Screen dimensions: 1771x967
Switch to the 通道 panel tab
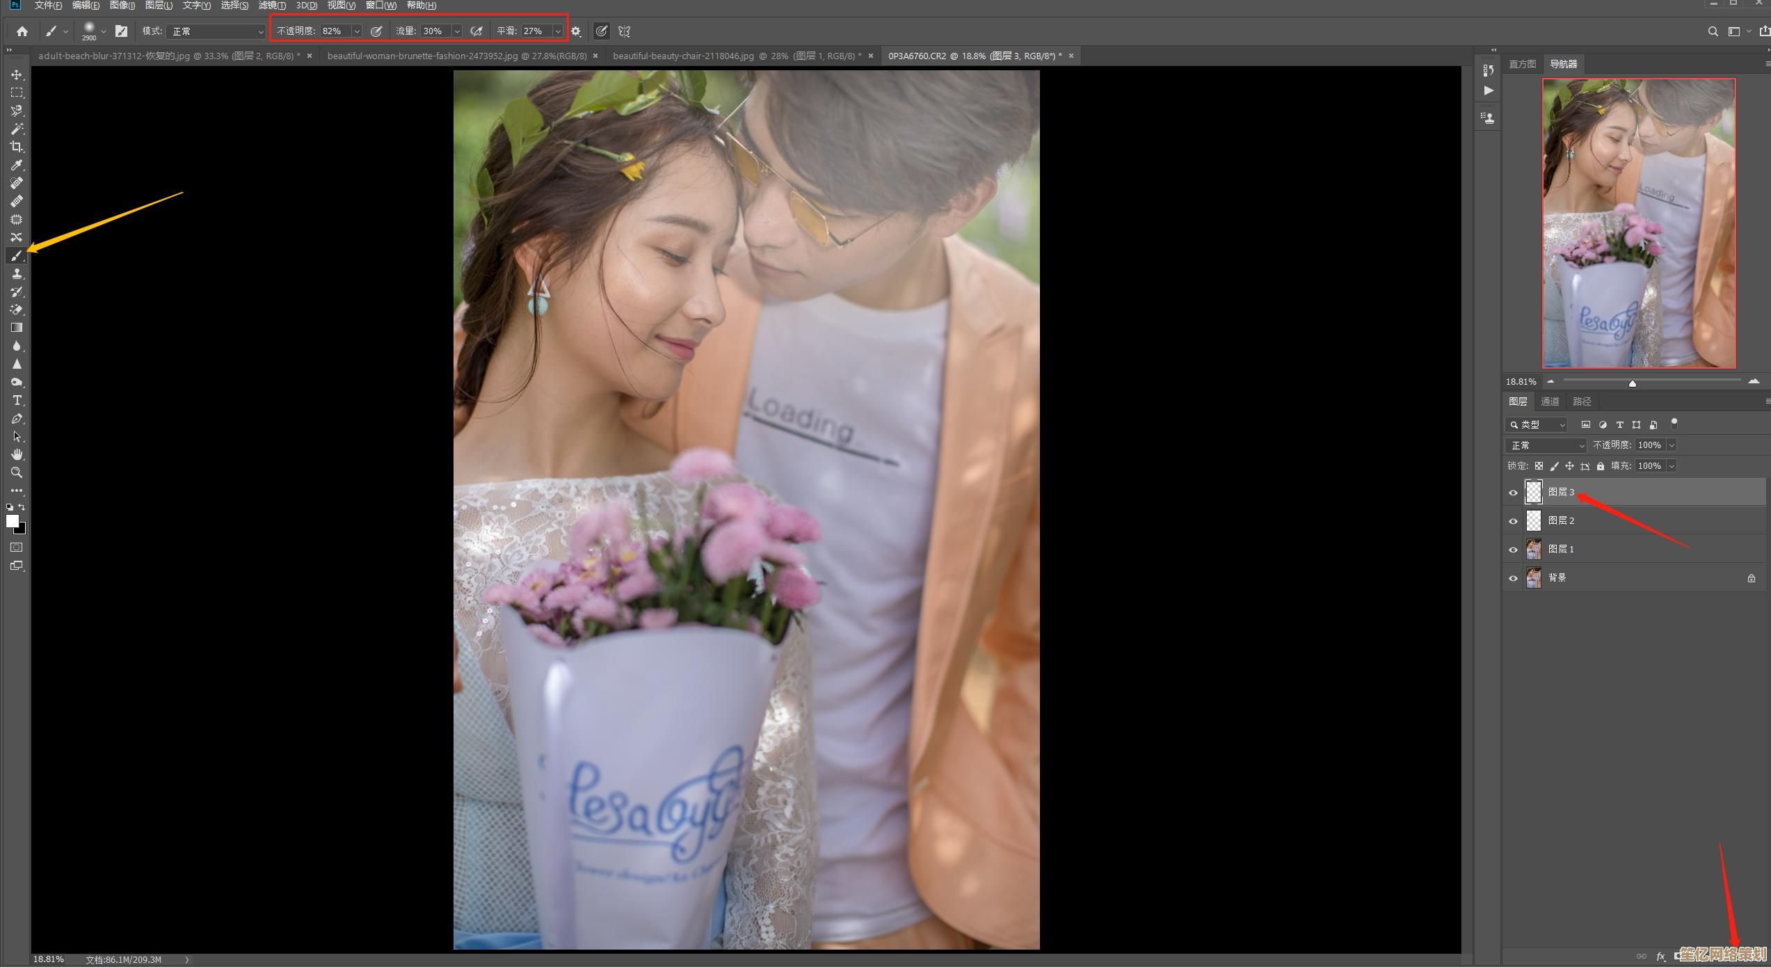click(x=1550, y=401)
